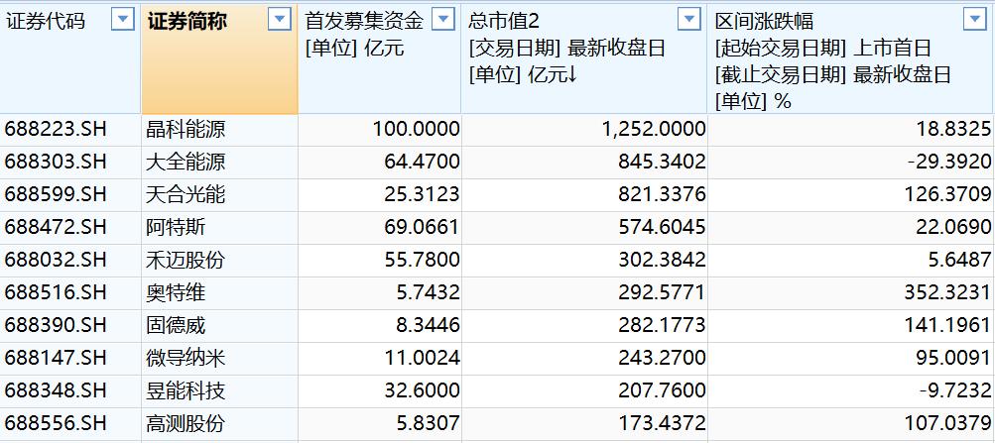Click stock name 高测股份
The width and height of the screenshot is (995, 443).
pyautogui.click(x=186, y=424)
